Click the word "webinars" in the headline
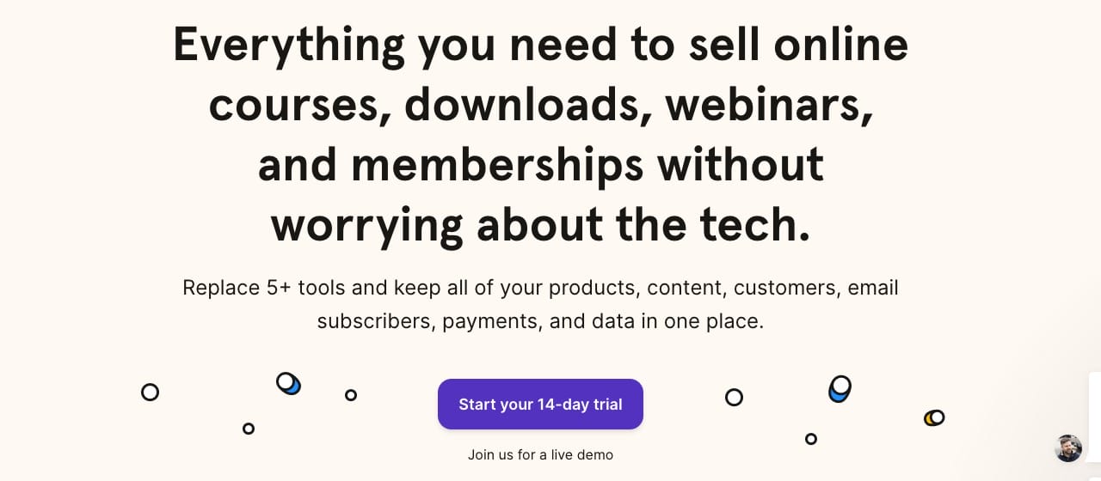Viewport: 1101px width, 481px height. pyautogui.click(x=764, y=105)
